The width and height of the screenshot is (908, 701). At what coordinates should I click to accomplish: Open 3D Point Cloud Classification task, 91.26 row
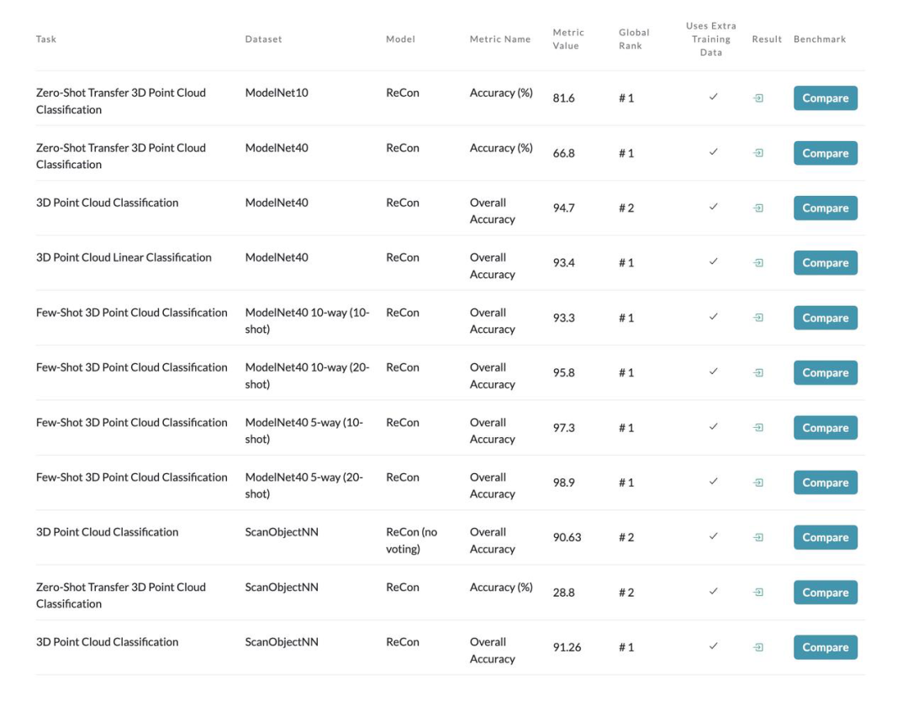(x=107, y=642)
